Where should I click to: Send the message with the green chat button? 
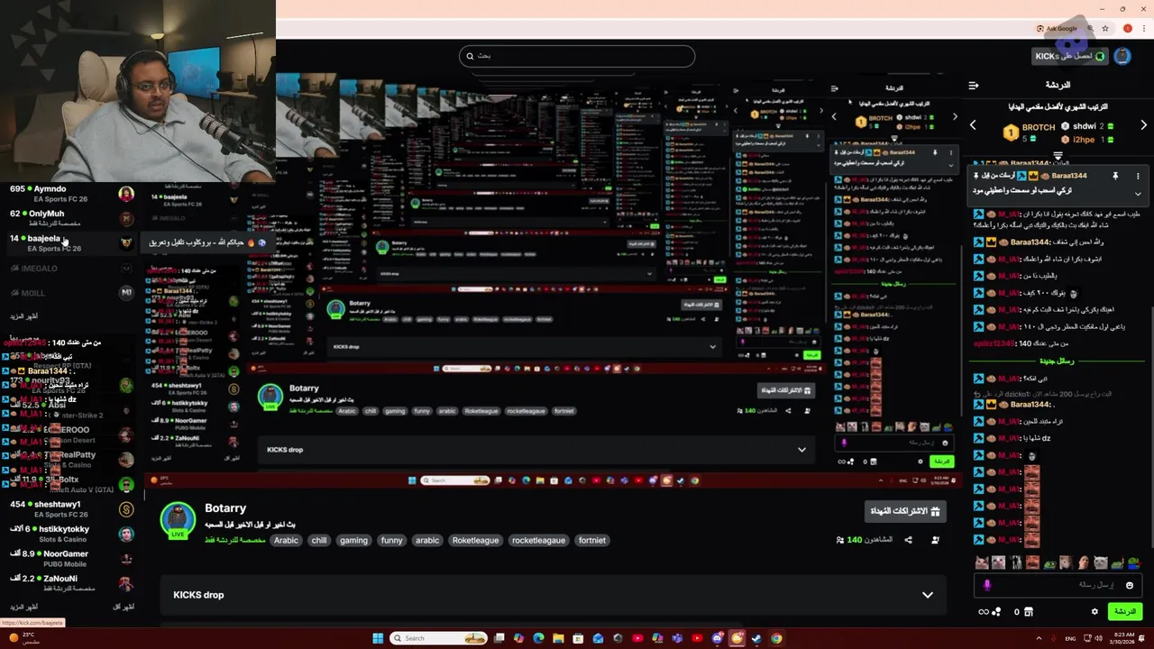click(x=1124, y=611)
